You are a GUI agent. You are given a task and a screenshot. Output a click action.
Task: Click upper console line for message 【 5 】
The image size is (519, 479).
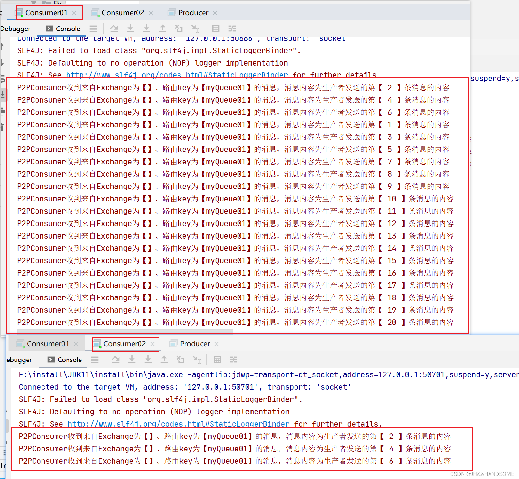point(233,150)
